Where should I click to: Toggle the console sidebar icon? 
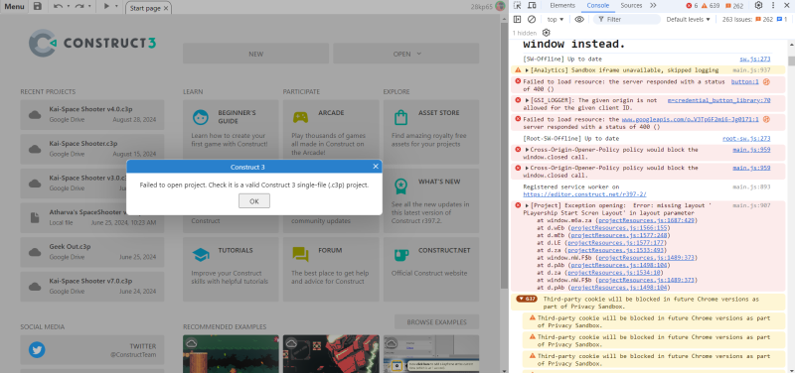[517, 19]
